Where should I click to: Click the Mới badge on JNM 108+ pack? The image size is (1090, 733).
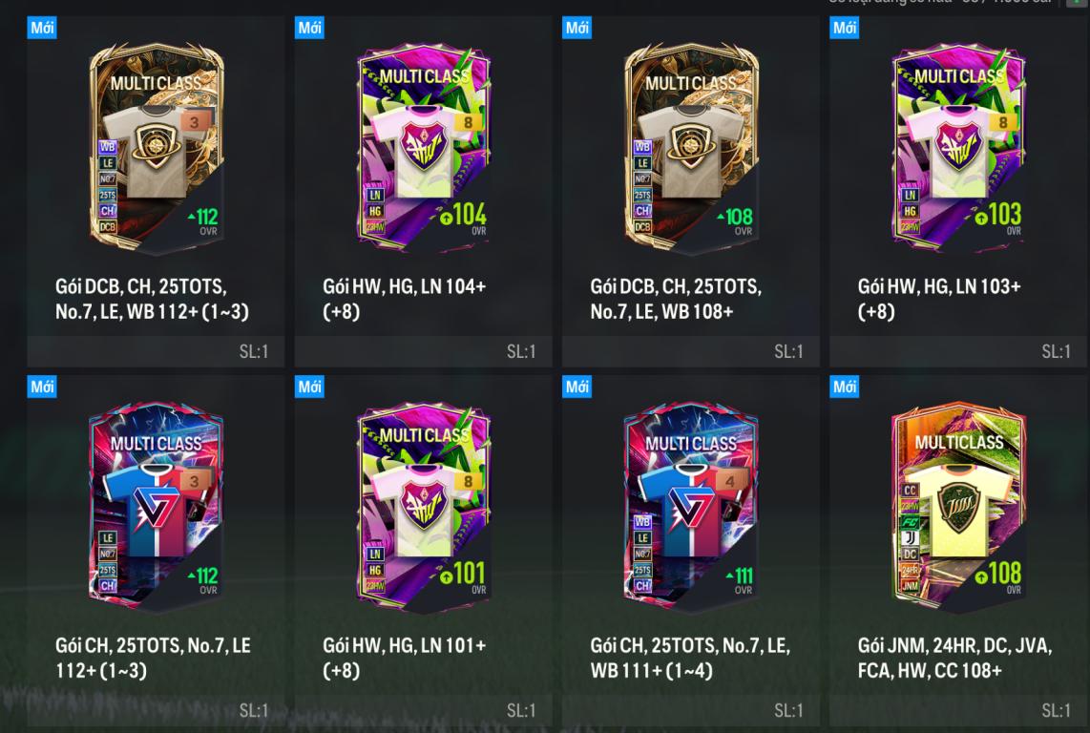point(845,387)
